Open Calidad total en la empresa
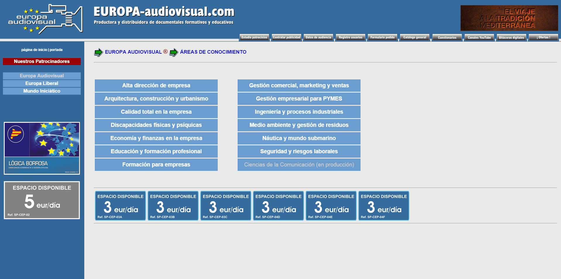561x279 pixels. [156, 112]
